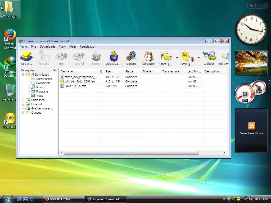Viewport: 271px width, 203px height.
Task: Click the 410.11 MB size cell
Action: [112, 81]
